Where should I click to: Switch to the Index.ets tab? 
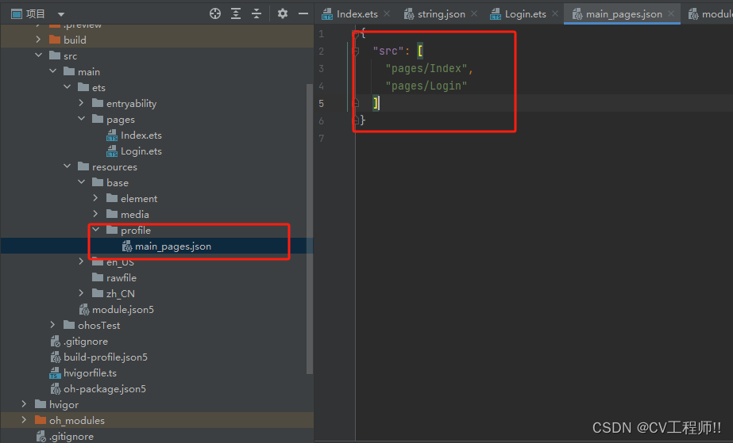tap(357, 14)
